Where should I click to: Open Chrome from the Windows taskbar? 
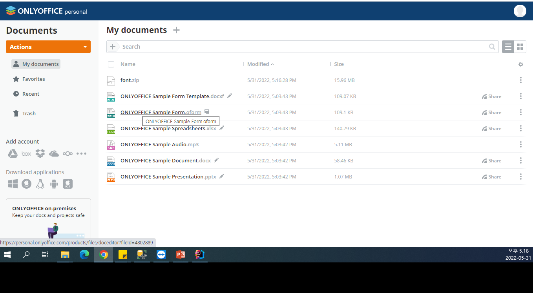pyautogui.click(x=104, y=255)
